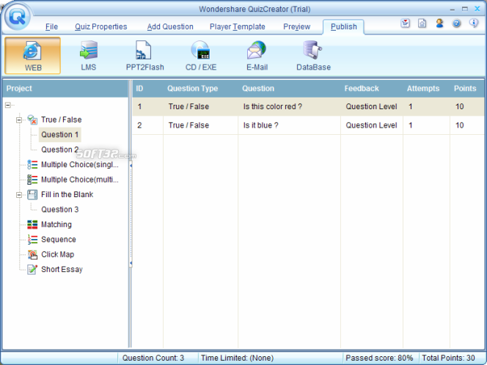
Task: Click the Matching question type icon
Action: 32,224
